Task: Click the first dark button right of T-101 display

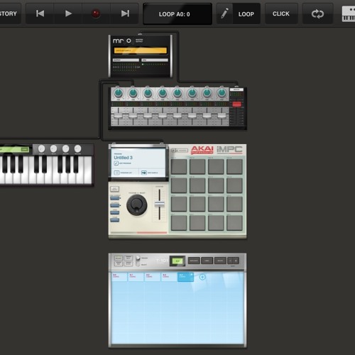Action: pos(194,261)
